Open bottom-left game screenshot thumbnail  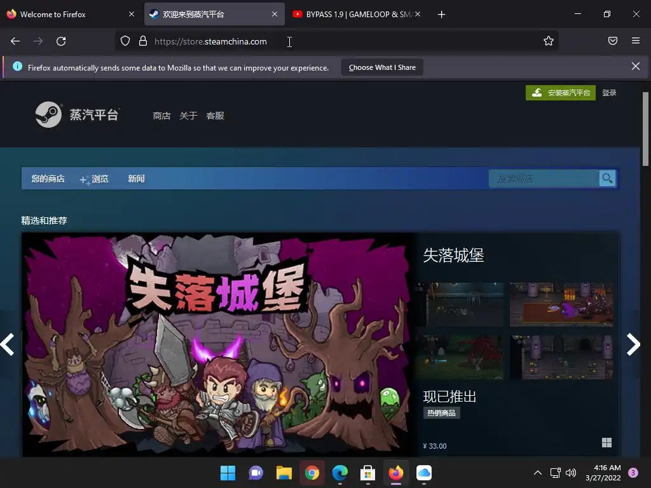click(x=460, y=357)
